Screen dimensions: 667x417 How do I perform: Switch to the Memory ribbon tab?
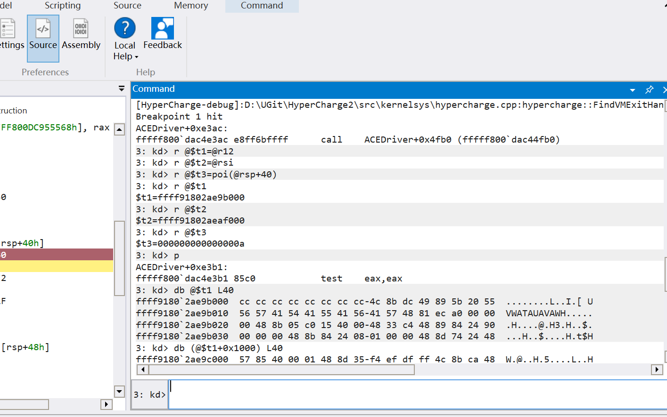(x=191, y=6)
